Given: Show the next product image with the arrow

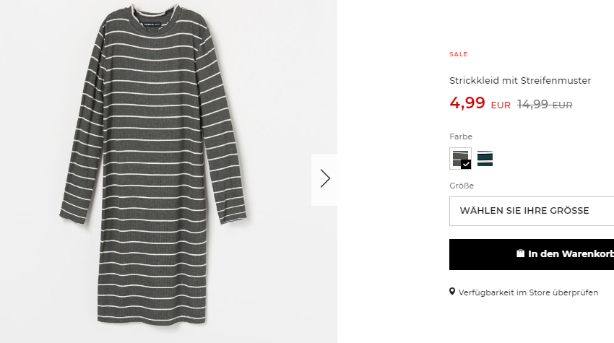Looking at the screenshot, I should coord(324,179).
